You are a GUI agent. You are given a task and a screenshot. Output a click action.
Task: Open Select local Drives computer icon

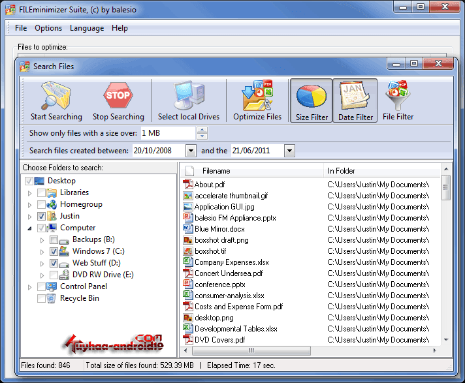[189, 95]
